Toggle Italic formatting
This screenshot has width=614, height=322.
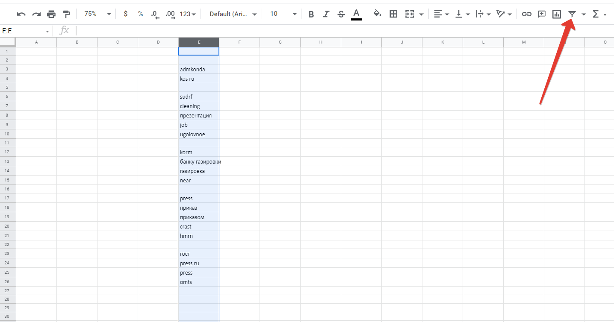326,14
